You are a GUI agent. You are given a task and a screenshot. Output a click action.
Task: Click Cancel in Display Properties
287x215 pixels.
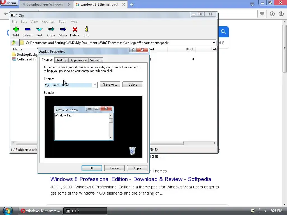click(x=114, y=168)
